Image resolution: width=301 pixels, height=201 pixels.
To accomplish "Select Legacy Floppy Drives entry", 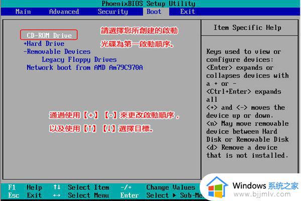I will tap(79, 60).
